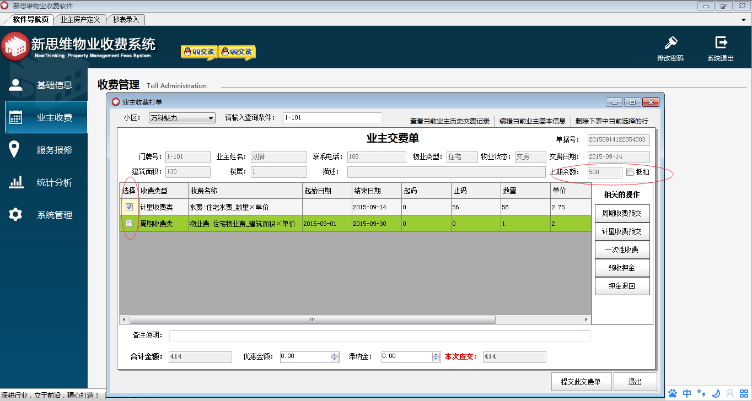Click the paw icon in the system tray

point(673,393)
